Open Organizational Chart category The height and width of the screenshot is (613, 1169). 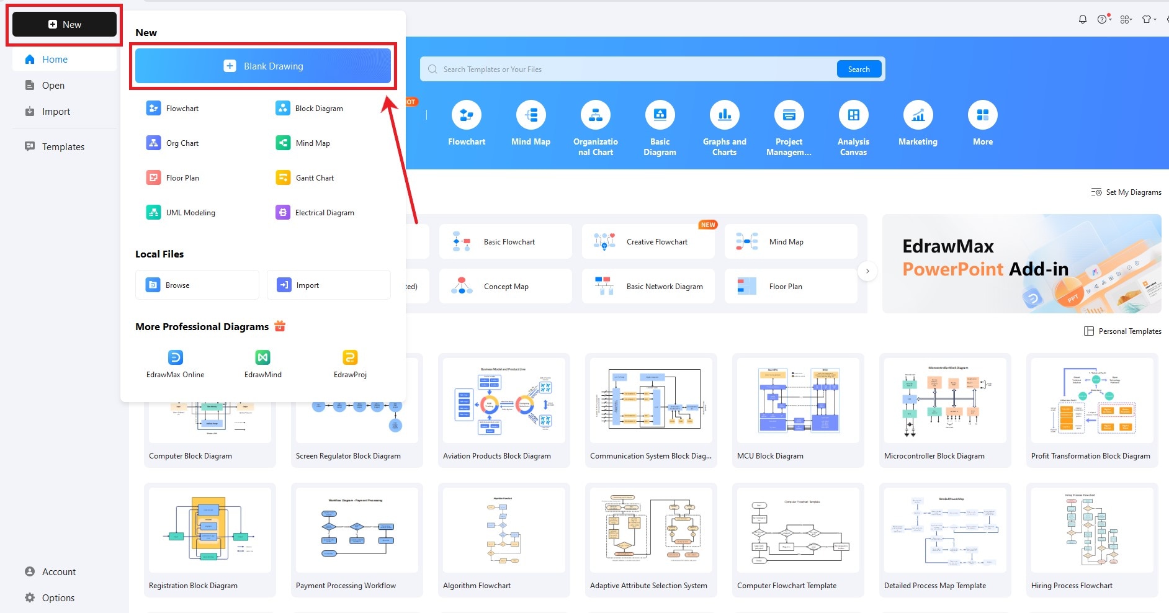596,128
